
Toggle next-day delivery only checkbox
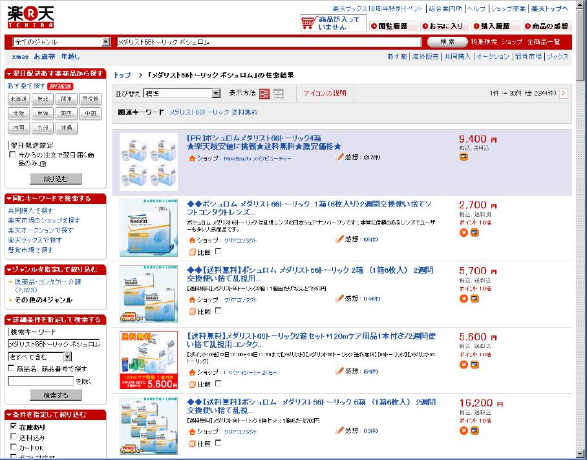12,154
